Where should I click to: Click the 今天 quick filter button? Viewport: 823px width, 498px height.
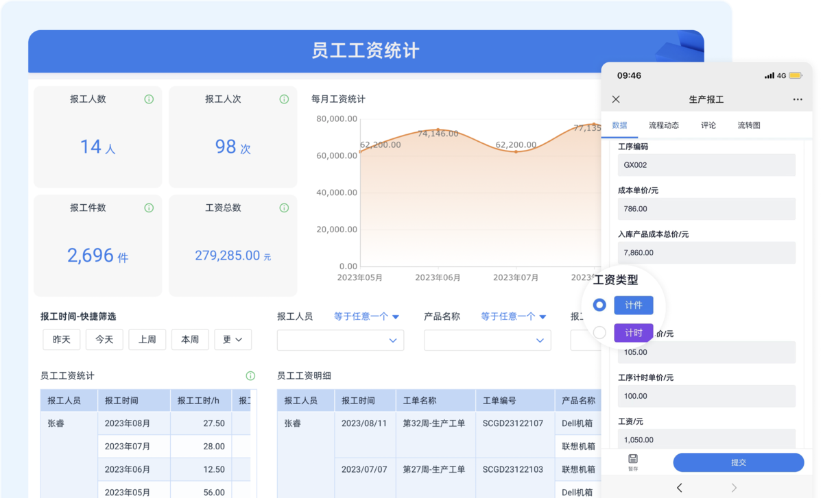point(104,339)
